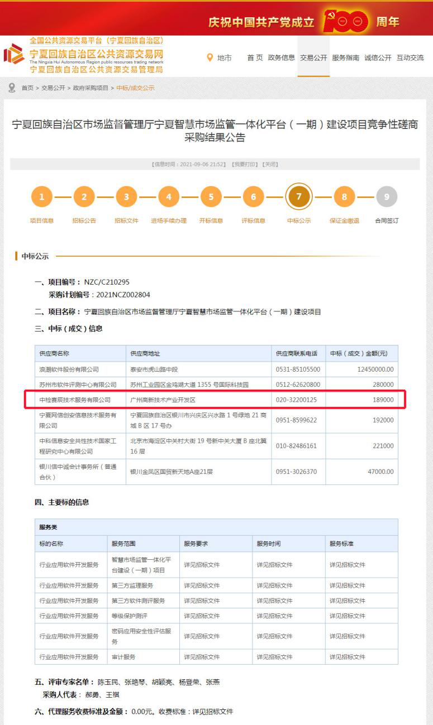The height and width of the screenshot is (725, 433).
Task: Open the 地市 city selector
Action: [224, 58]
